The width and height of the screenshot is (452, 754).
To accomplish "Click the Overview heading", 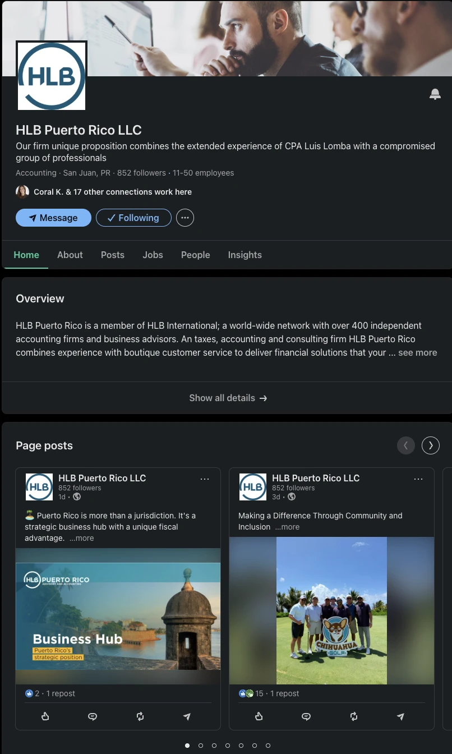I will click(x=40, y=298).
